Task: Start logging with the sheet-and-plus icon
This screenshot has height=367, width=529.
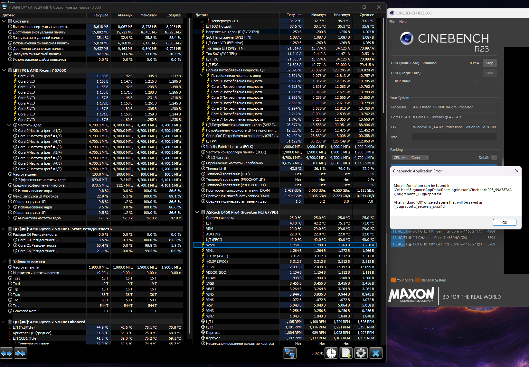Action: click(346, 353)
